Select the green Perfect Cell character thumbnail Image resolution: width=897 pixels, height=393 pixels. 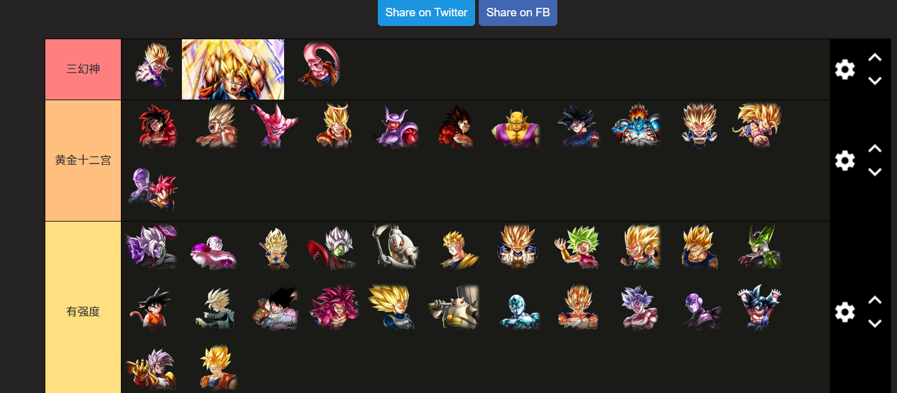point(760,246)
